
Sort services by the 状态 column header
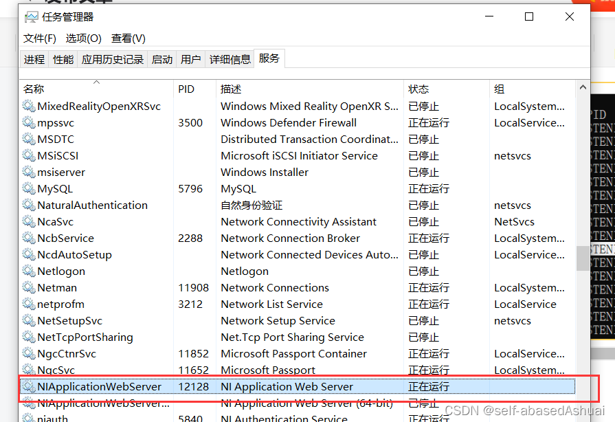[447, 89]
